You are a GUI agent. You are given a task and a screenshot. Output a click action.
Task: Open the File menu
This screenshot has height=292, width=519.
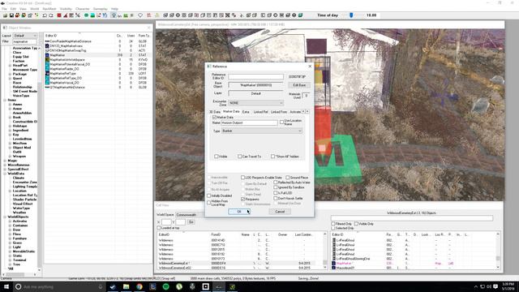coord(4,9)
